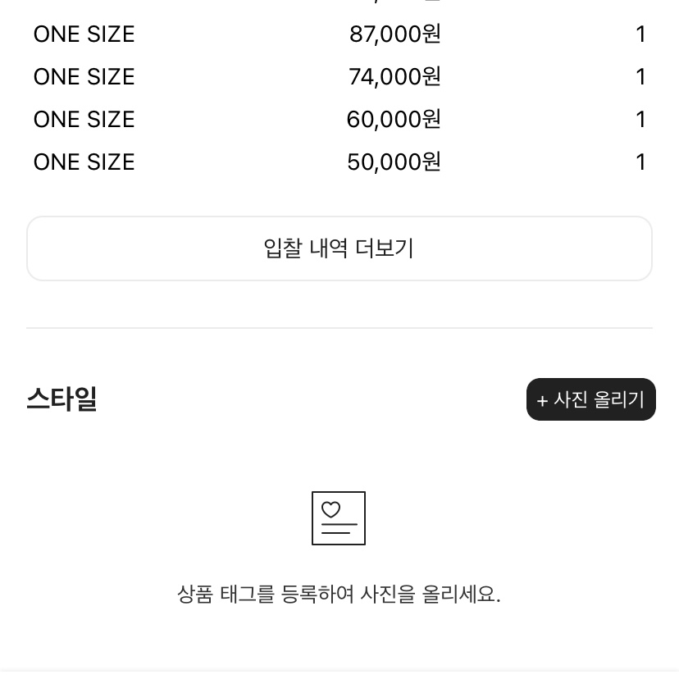
Task: Click quantity 1 in the 87,000원 row
Action: tap(641, 34)
